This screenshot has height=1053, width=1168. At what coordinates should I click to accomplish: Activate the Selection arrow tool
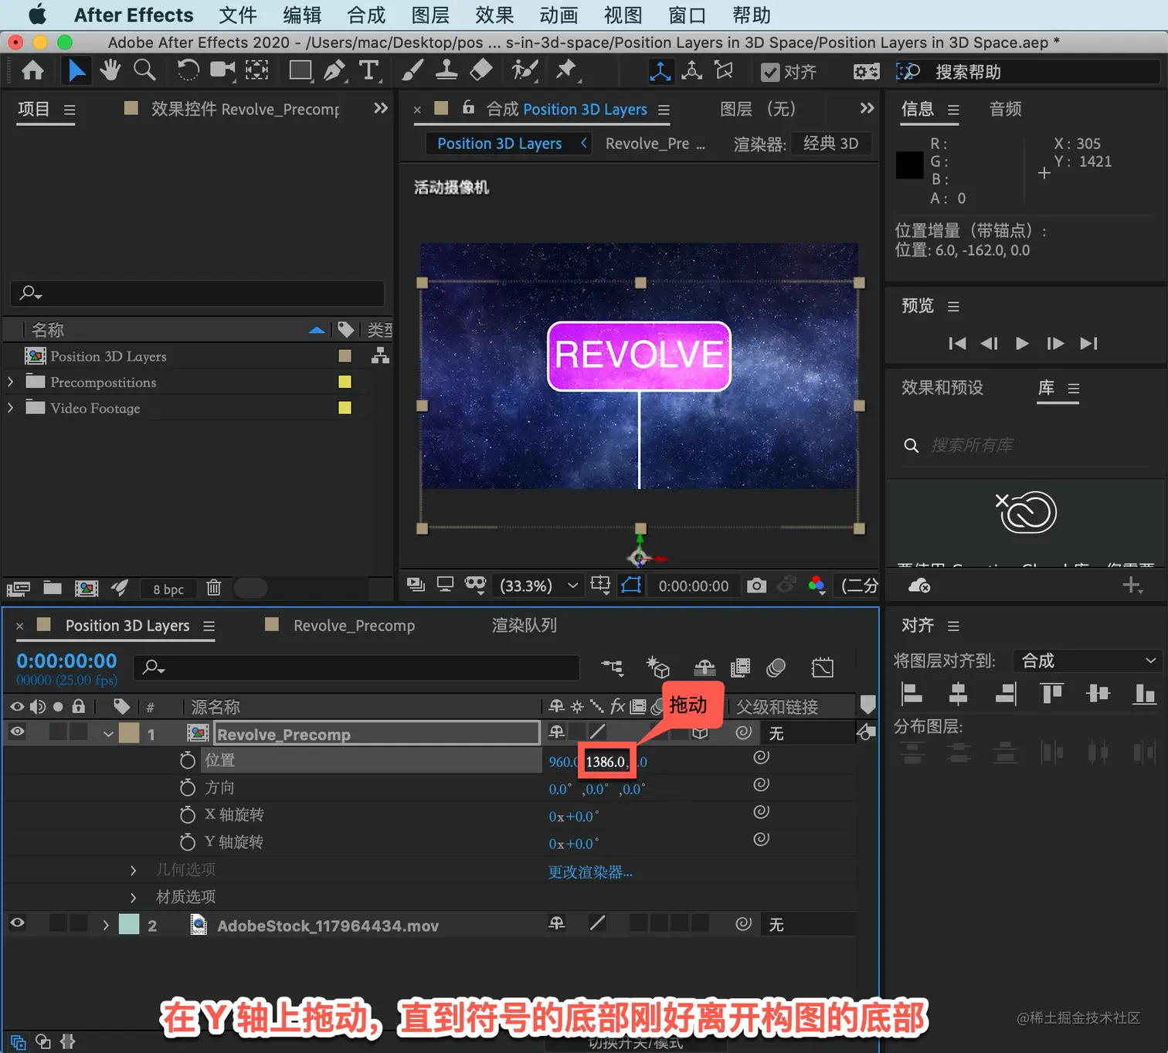pos(76,71)
